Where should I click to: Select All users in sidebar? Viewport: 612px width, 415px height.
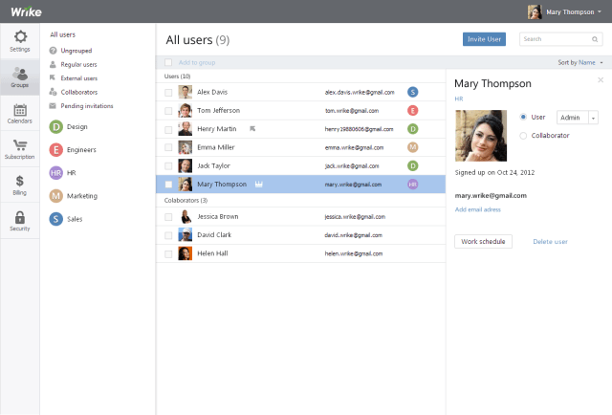pos(62,34)
